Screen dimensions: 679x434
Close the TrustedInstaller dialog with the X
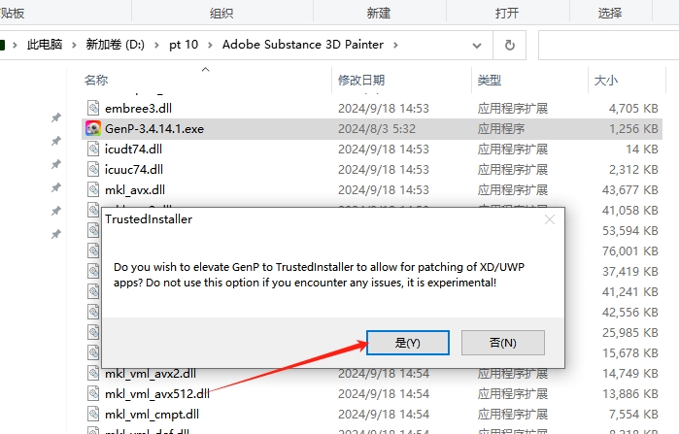click(550, 219)
